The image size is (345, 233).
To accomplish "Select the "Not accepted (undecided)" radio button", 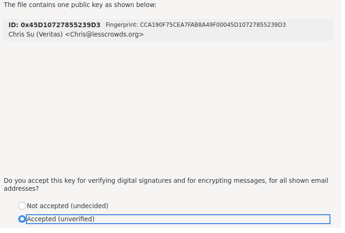I will coord(22,206).
